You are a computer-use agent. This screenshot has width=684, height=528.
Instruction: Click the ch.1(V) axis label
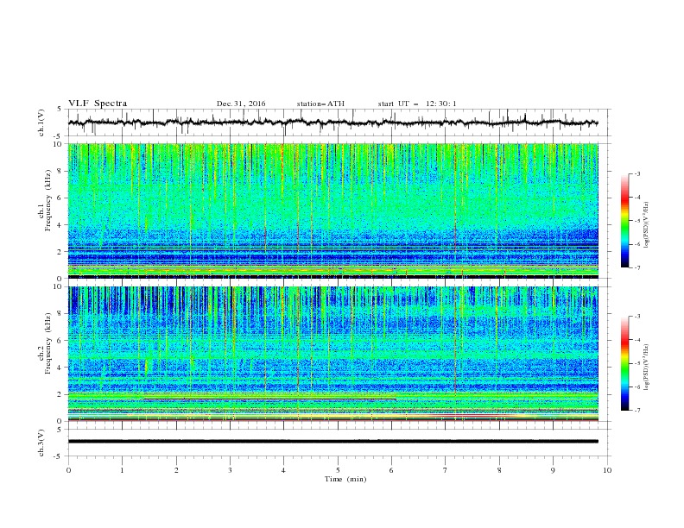[x=41, y=123]
